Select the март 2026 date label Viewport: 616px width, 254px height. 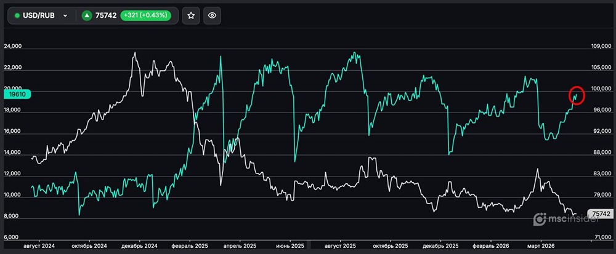[540, 246]
